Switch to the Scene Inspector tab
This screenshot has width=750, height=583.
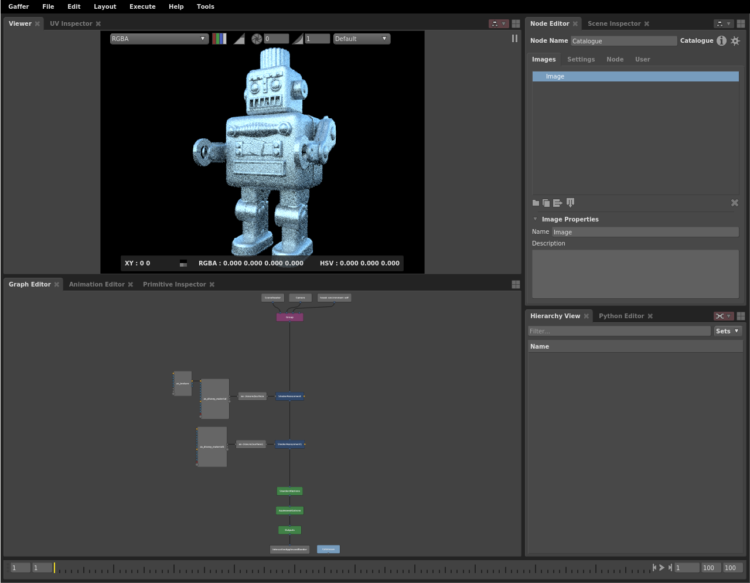613,23
